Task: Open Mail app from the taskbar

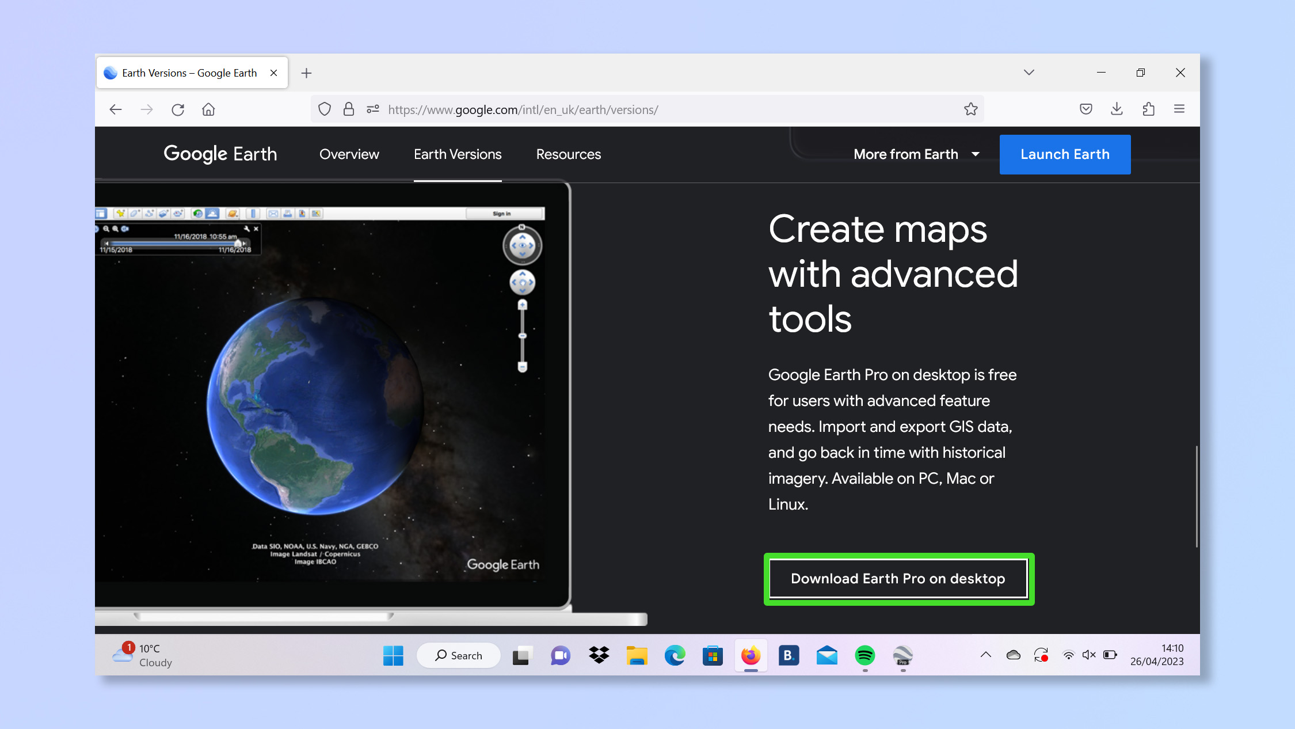Action: [827, 656]
